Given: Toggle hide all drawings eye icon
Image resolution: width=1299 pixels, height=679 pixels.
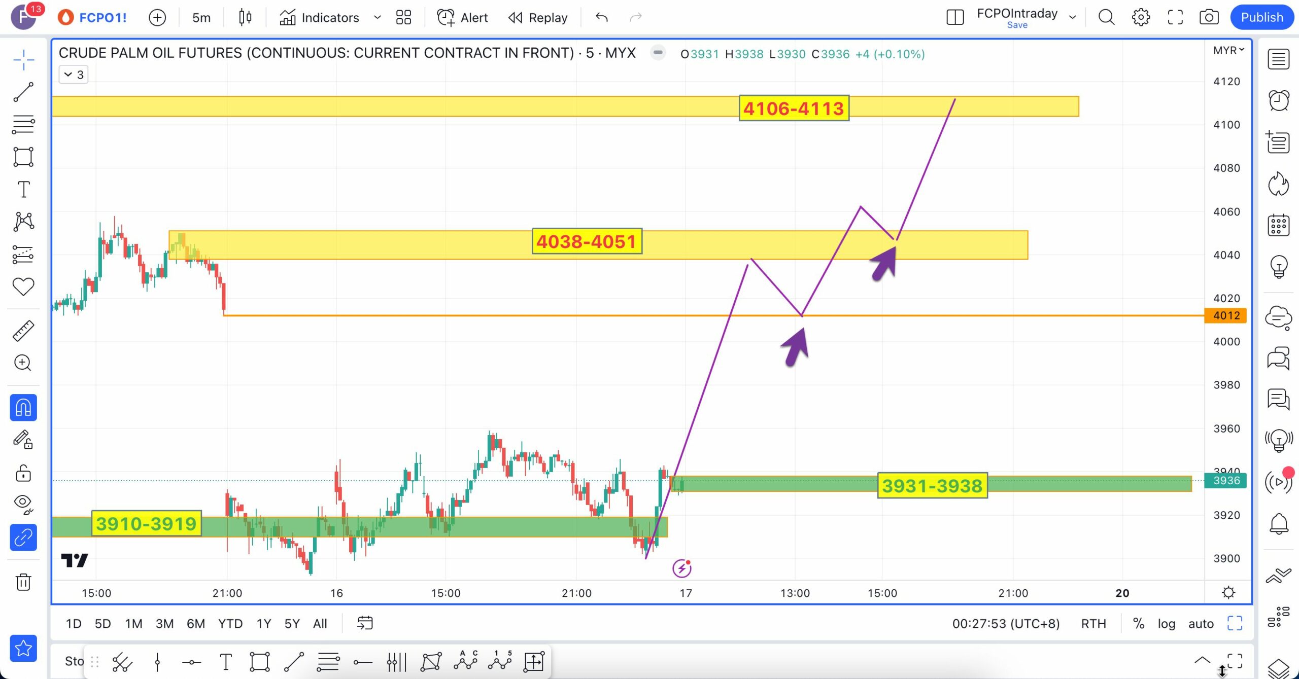Looking at the screenshot, I should point(23,503).
